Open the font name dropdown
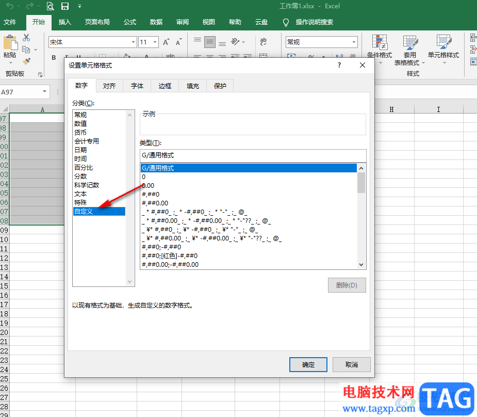Screen dimensions: 477x417 (133, 42)
